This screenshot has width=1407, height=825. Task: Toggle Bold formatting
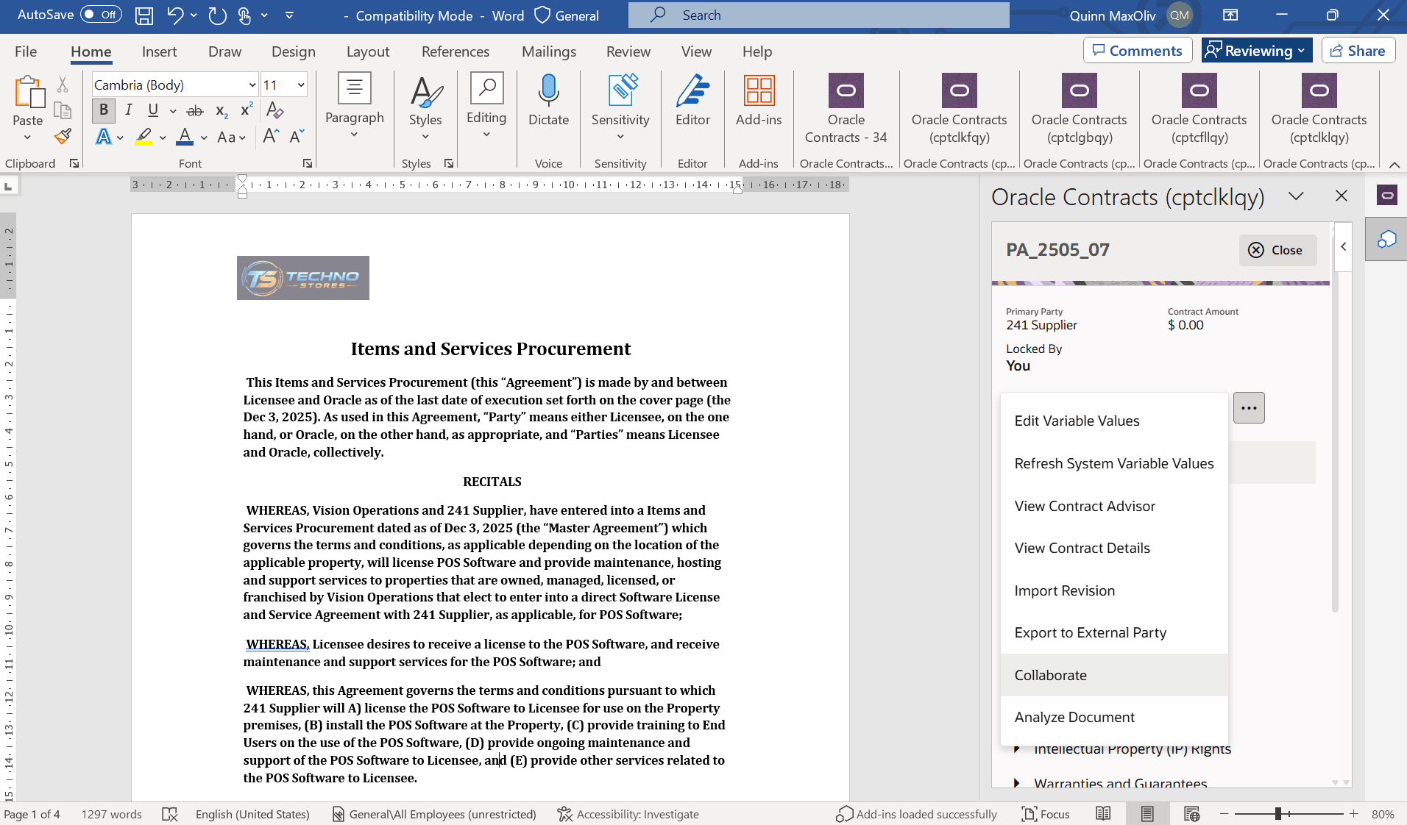[x=104, y=110]
